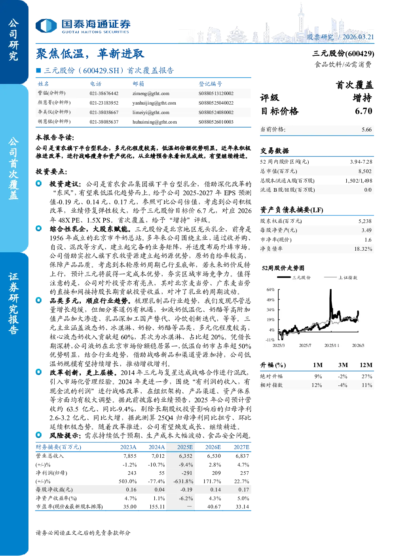Image resolution: width=393 pixels, height=556 pixels.
Task: Select registration number S0880526010003
Action: click(216, 122)
